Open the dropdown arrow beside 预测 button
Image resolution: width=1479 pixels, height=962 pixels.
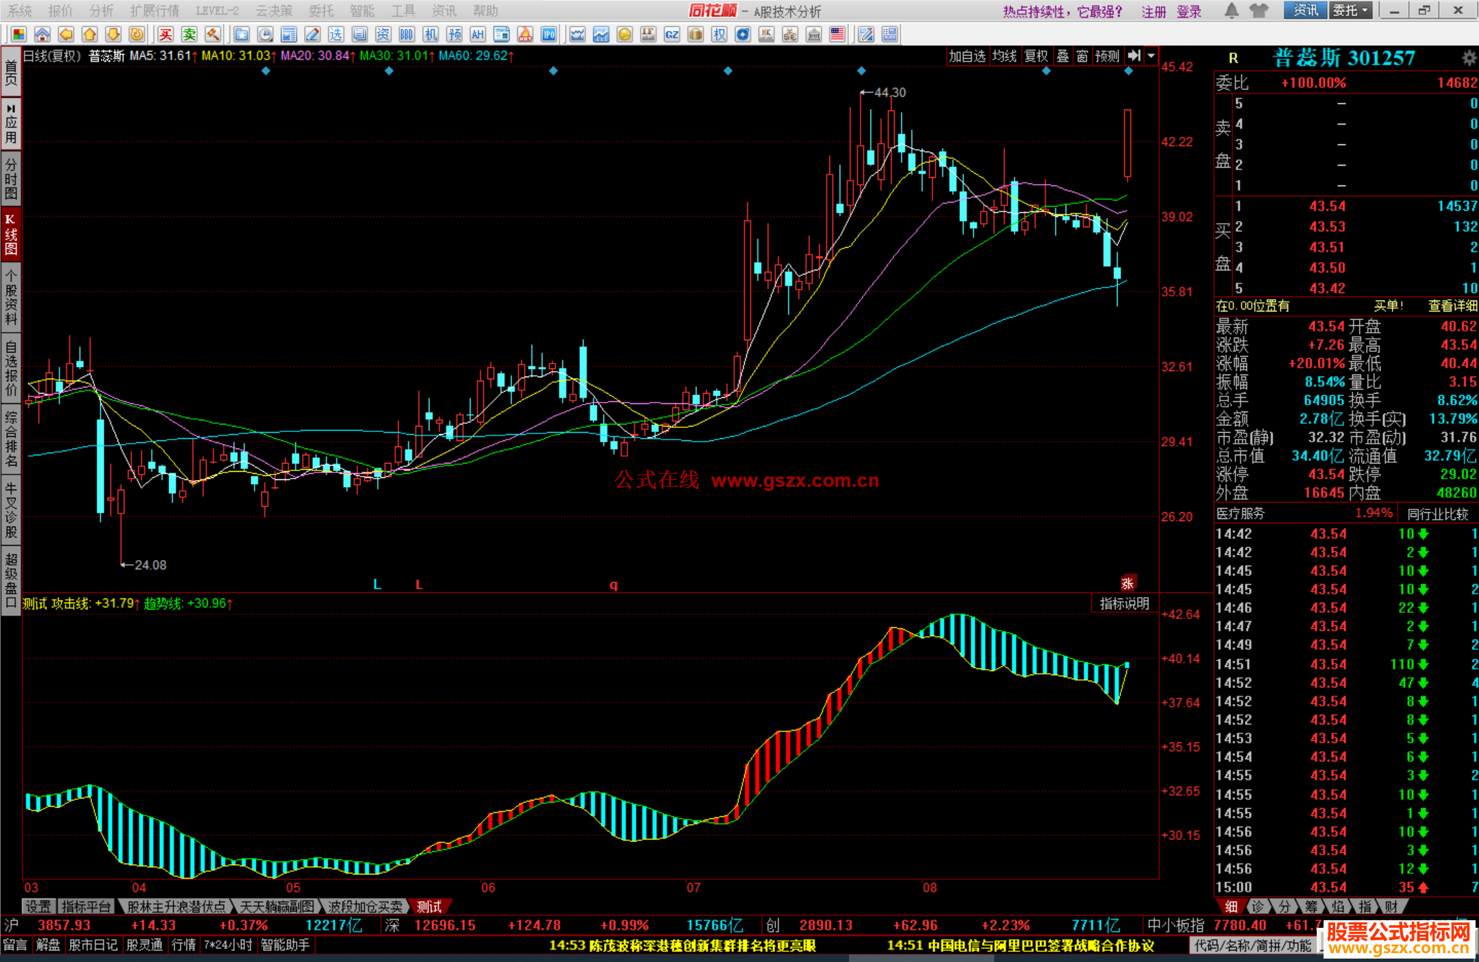(x=1152, y=56)
